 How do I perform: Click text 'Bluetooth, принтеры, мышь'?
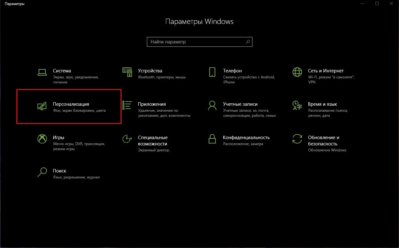162,77
